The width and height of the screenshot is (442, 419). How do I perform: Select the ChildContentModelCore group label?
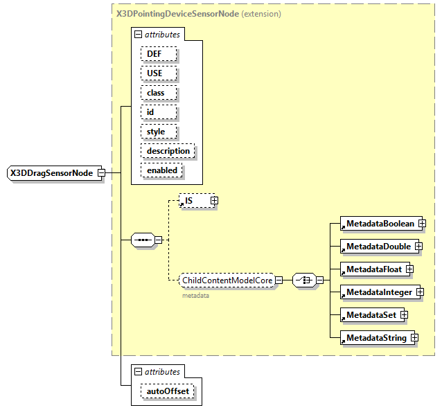(x=227, y=280)
